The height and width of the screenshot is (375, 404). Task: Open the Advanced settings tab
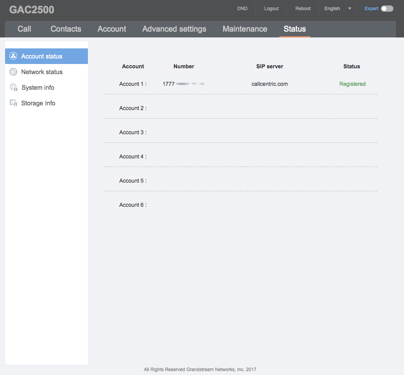(x=174, y=29)
